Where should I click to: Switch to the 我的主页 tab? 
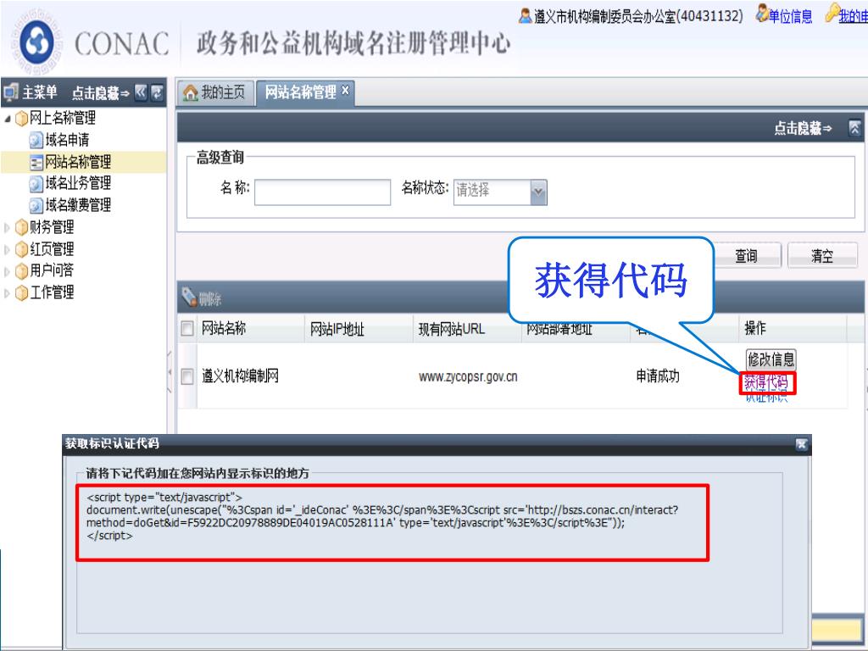[x=216, y=92]
